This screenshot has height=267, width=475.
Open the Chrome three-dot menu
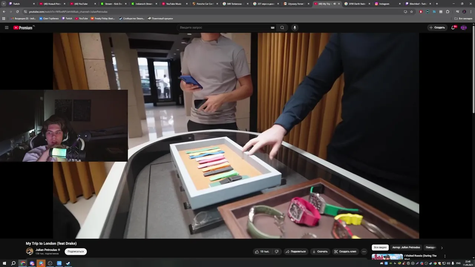[x=471, y=11]
